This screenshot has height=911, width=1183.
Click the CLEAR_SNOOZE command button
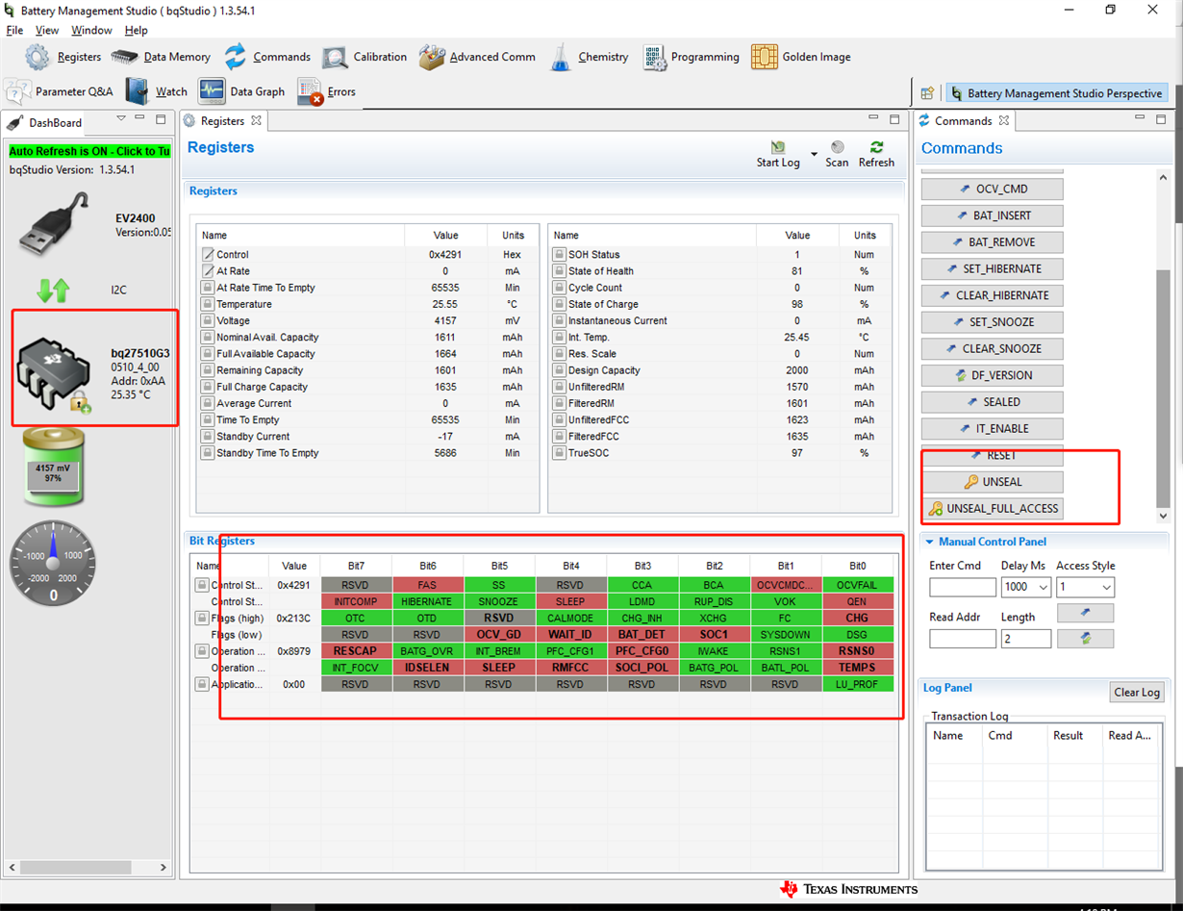pos(993,348)
